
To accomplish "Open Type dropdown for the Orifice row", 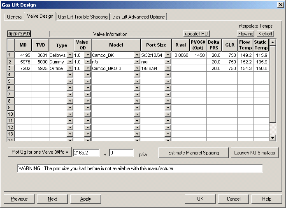I will point(70,68).
